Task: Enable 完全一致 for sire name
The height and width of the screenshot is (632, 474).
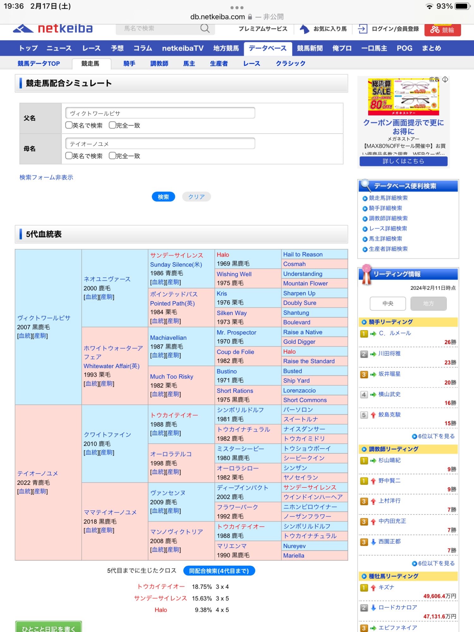Action: pos(112,125)
